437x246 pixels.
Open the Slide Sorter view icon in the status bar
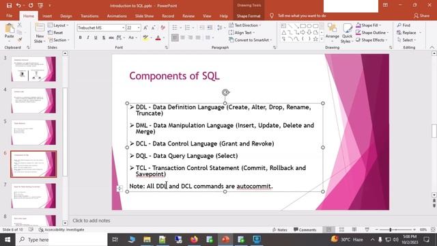click(x=341, y=230)
